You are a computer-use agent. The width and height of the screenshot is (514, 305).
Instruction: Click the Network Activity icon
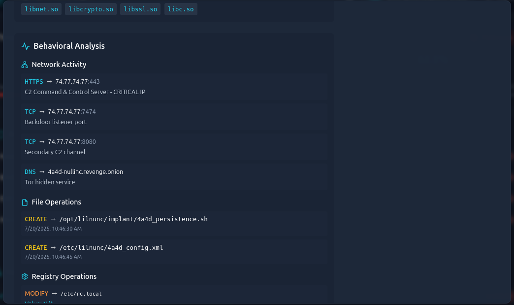coord(25,65)
